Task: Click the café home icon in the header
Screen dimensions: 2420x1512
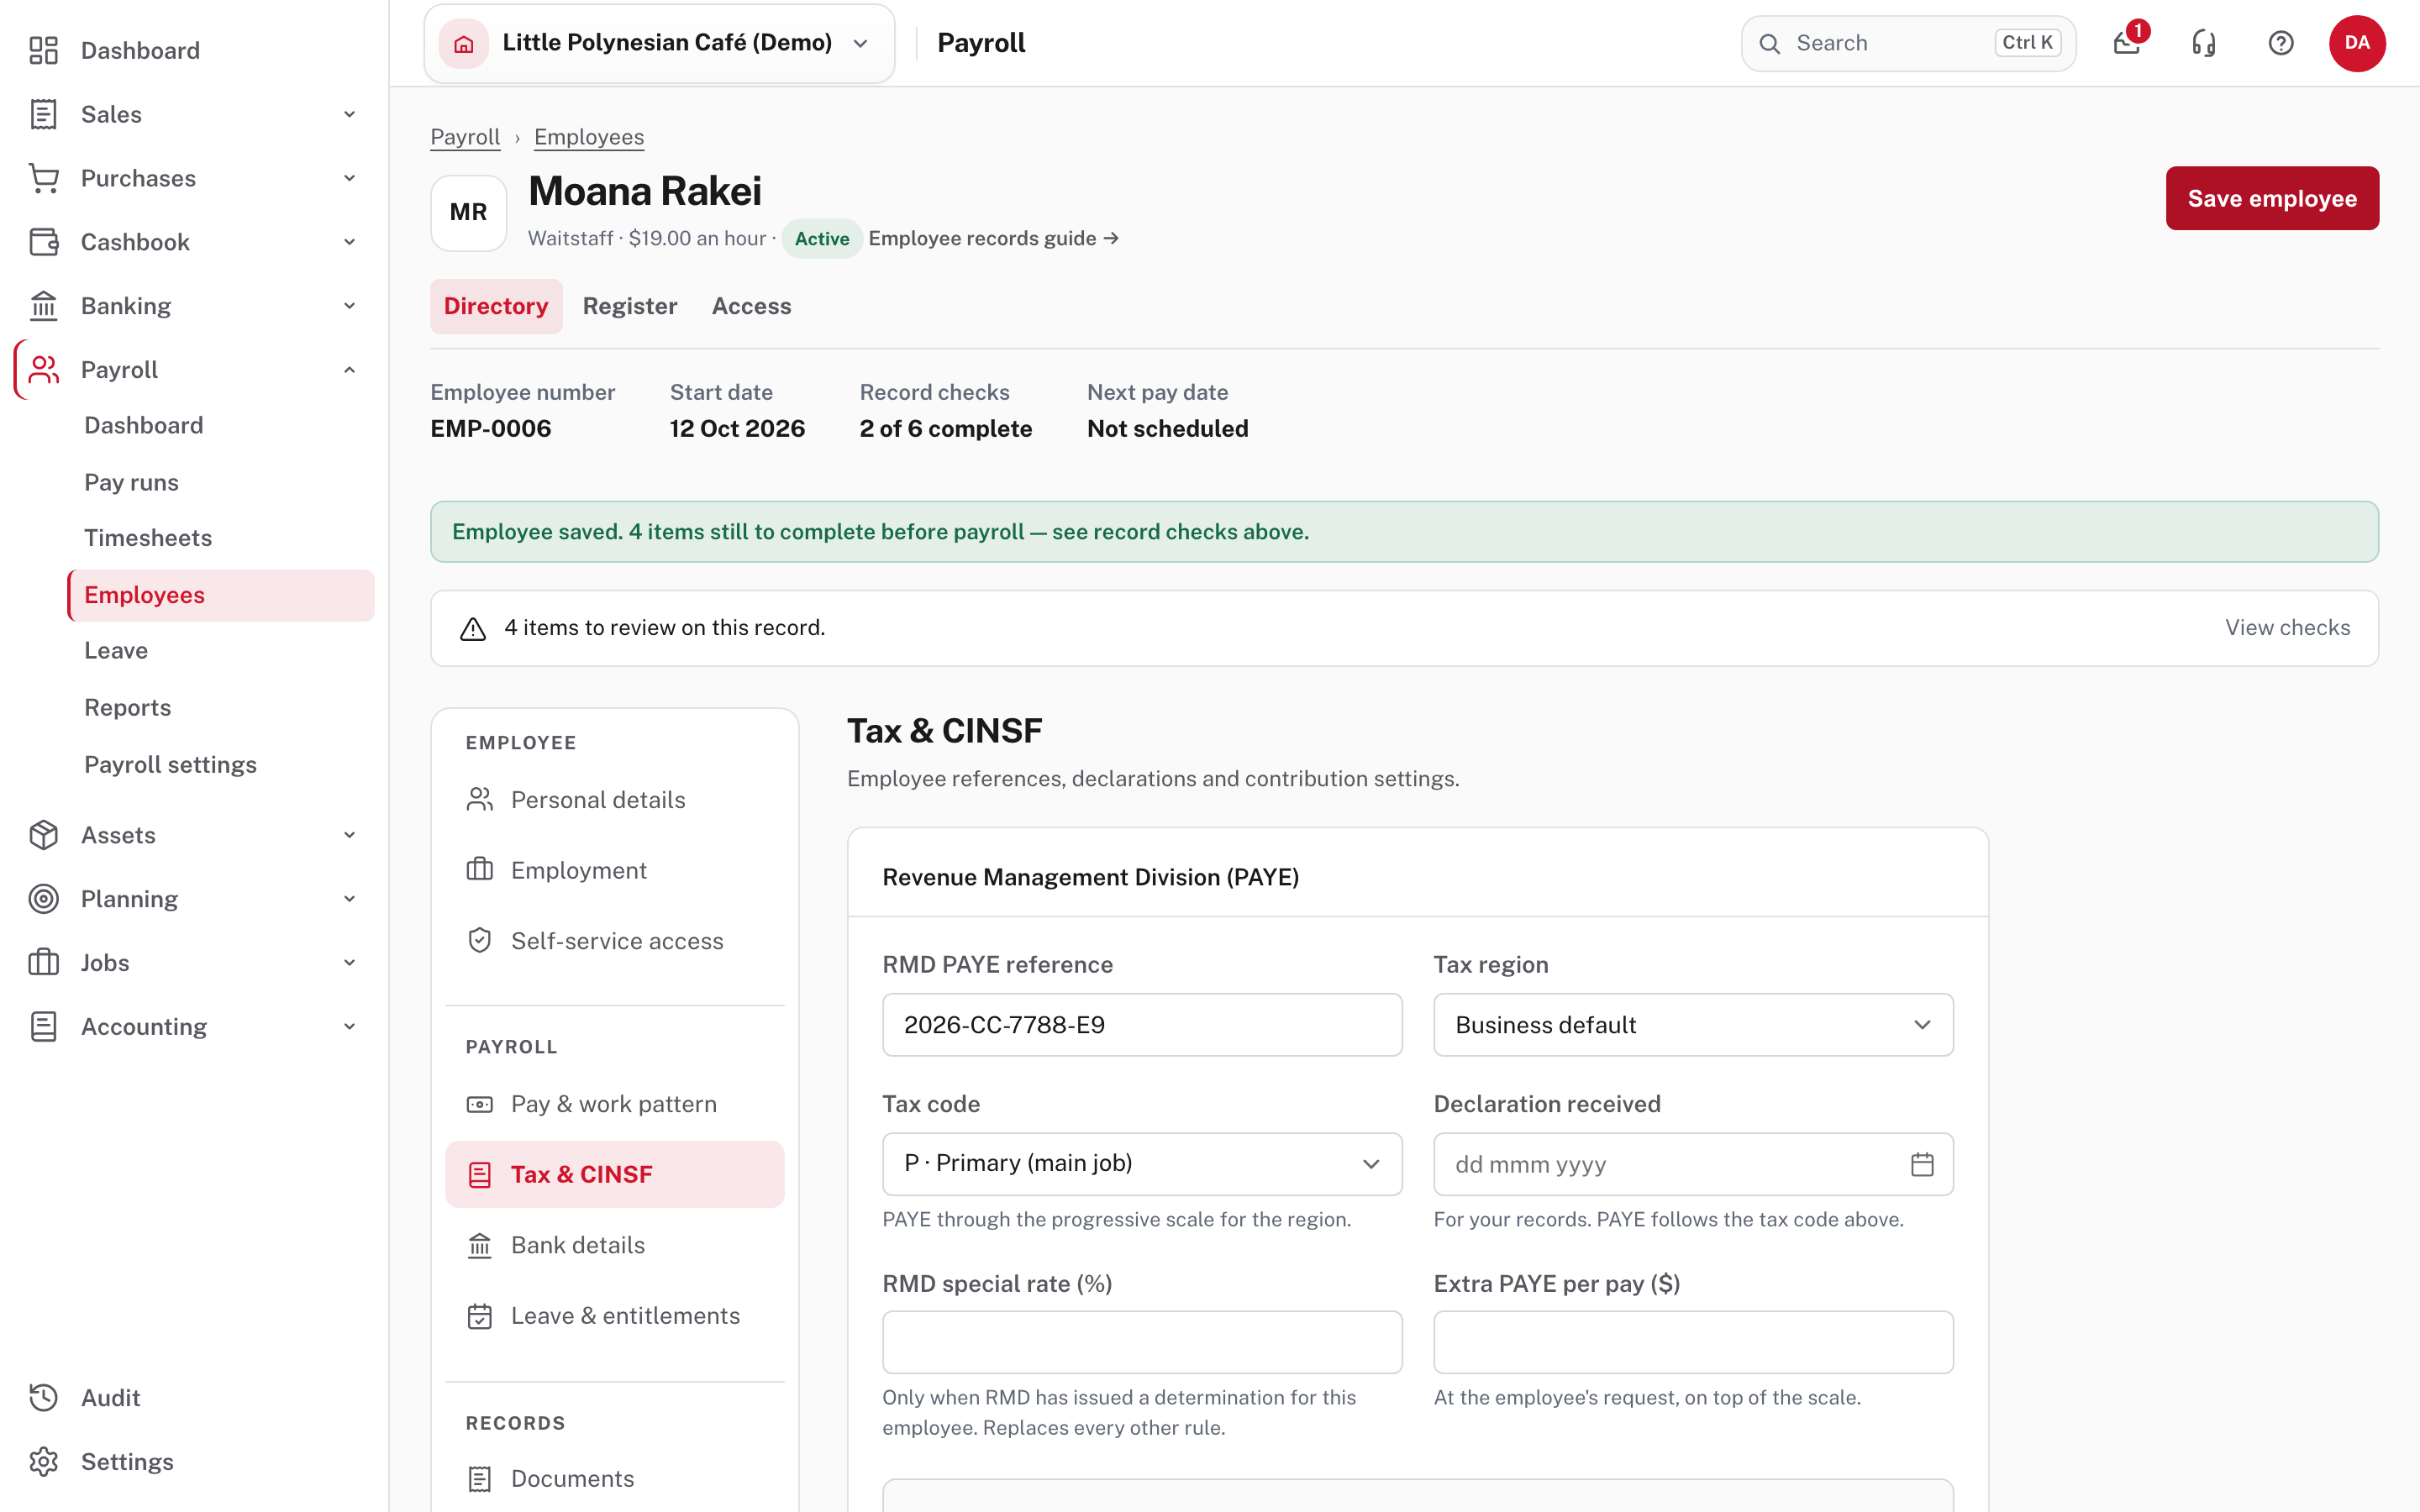Action: coord(464,43)
